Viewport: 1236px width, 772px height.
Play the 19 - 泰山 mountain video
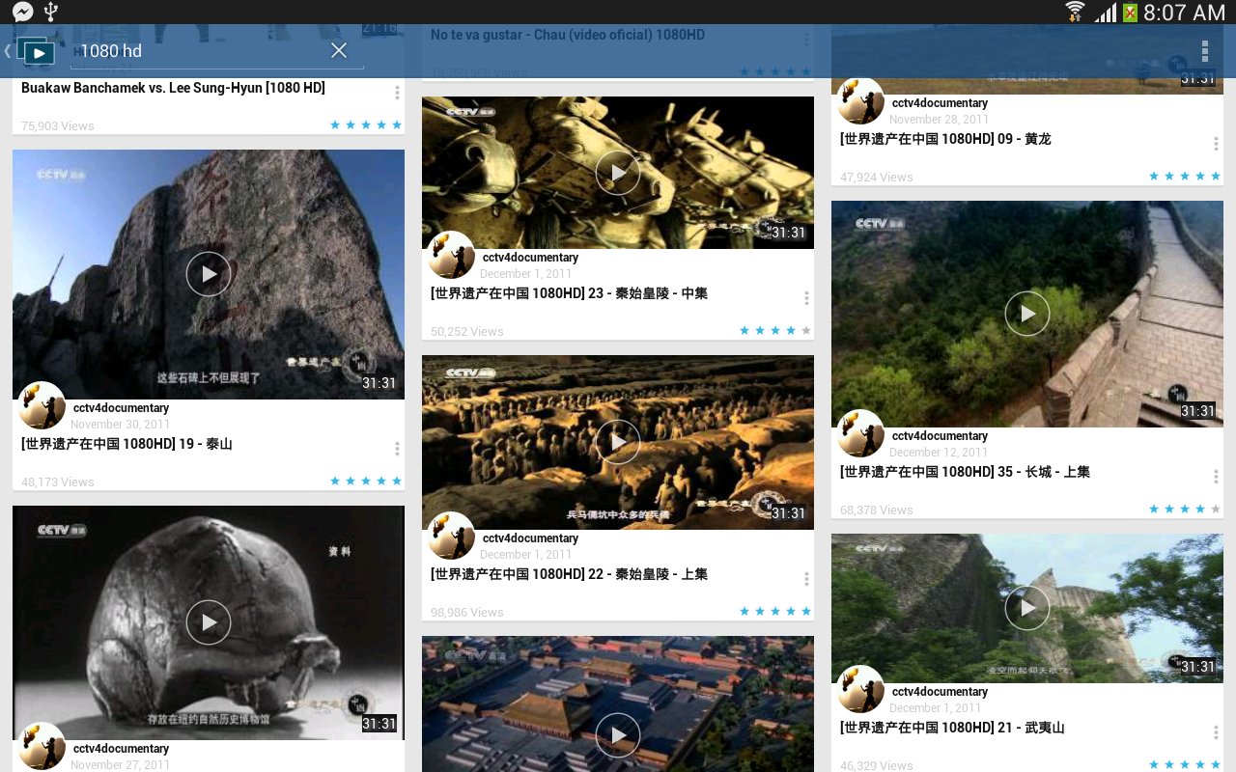pyautogui.click(x=209, y=274)
